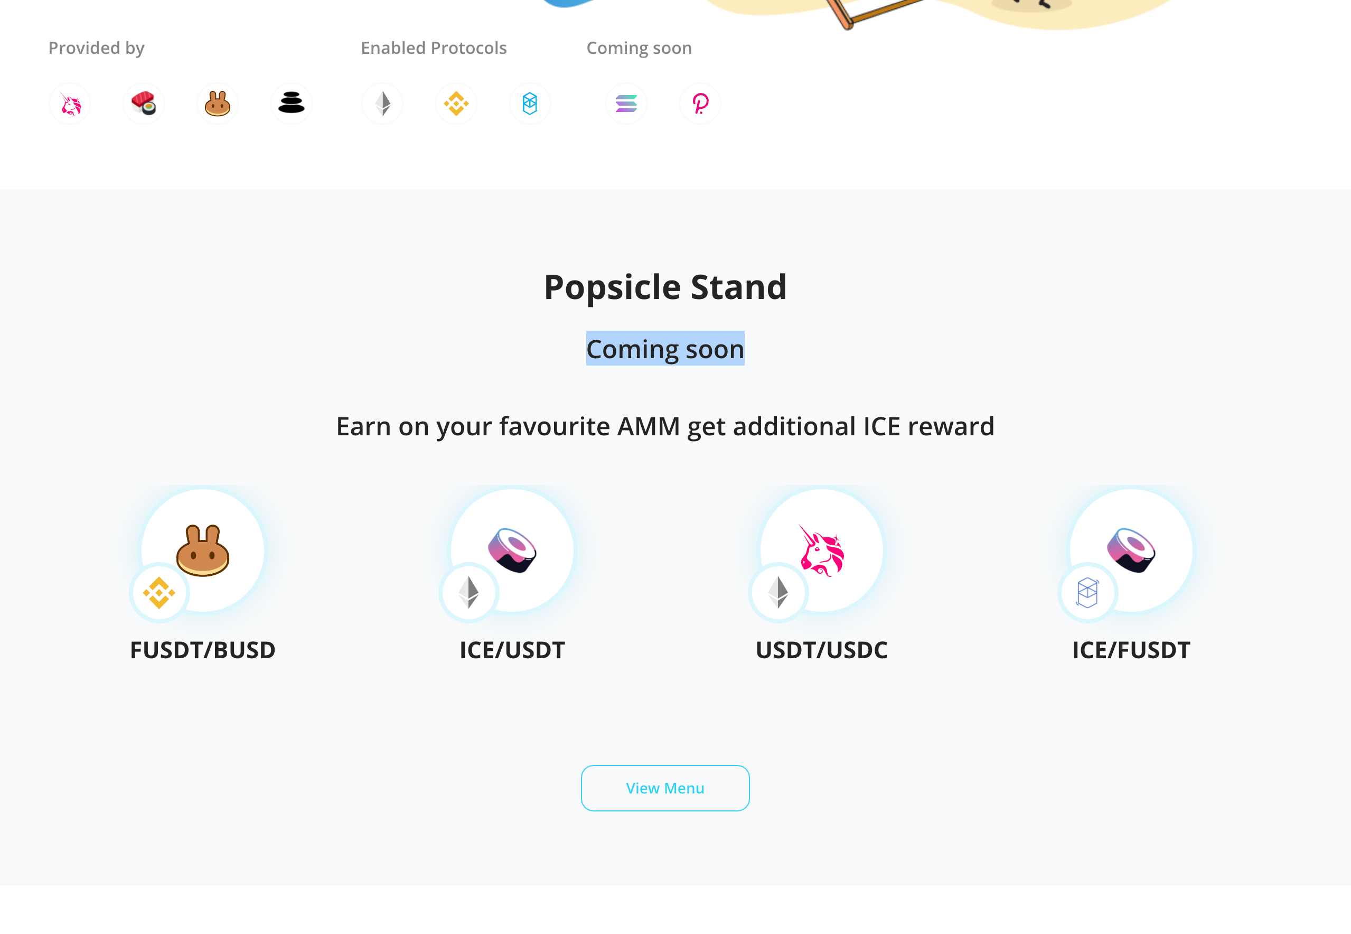Click the Popsicle Stand heading

pyautogui.click(x=665, y=286)
